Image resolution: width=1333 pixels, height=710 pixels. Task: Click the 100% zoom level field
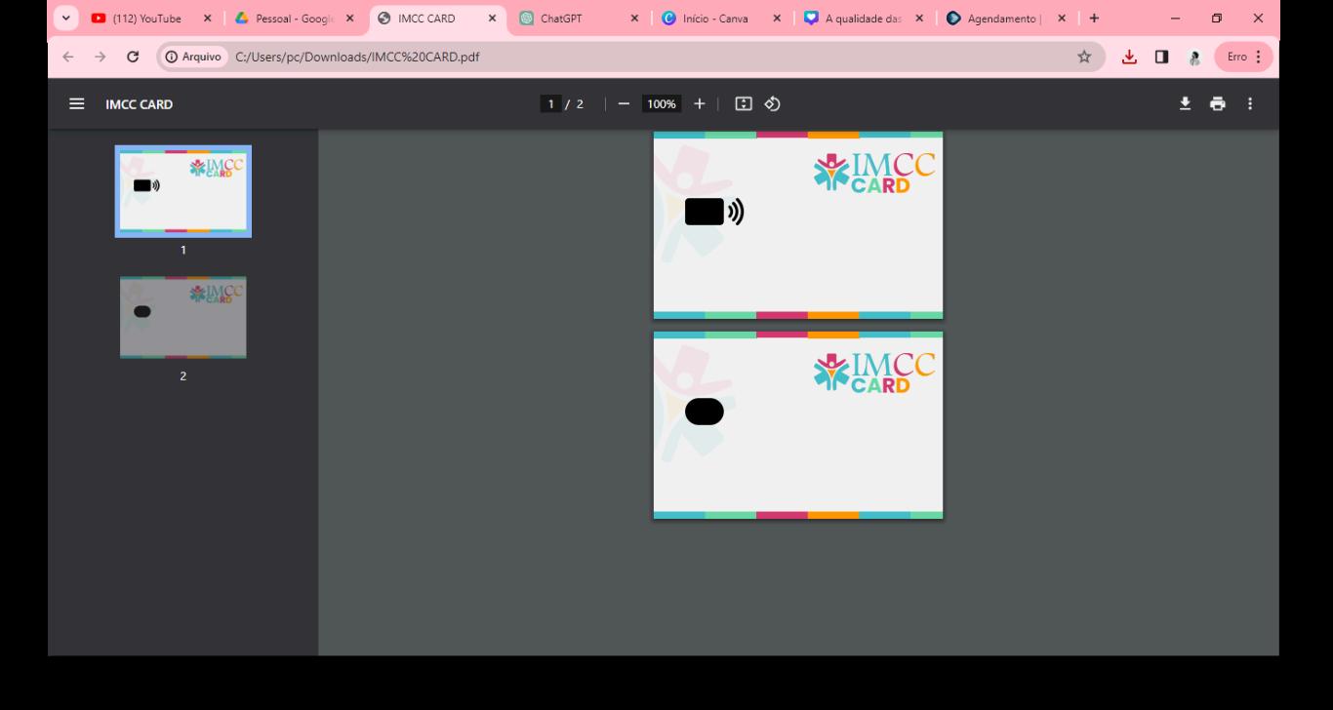662,104
